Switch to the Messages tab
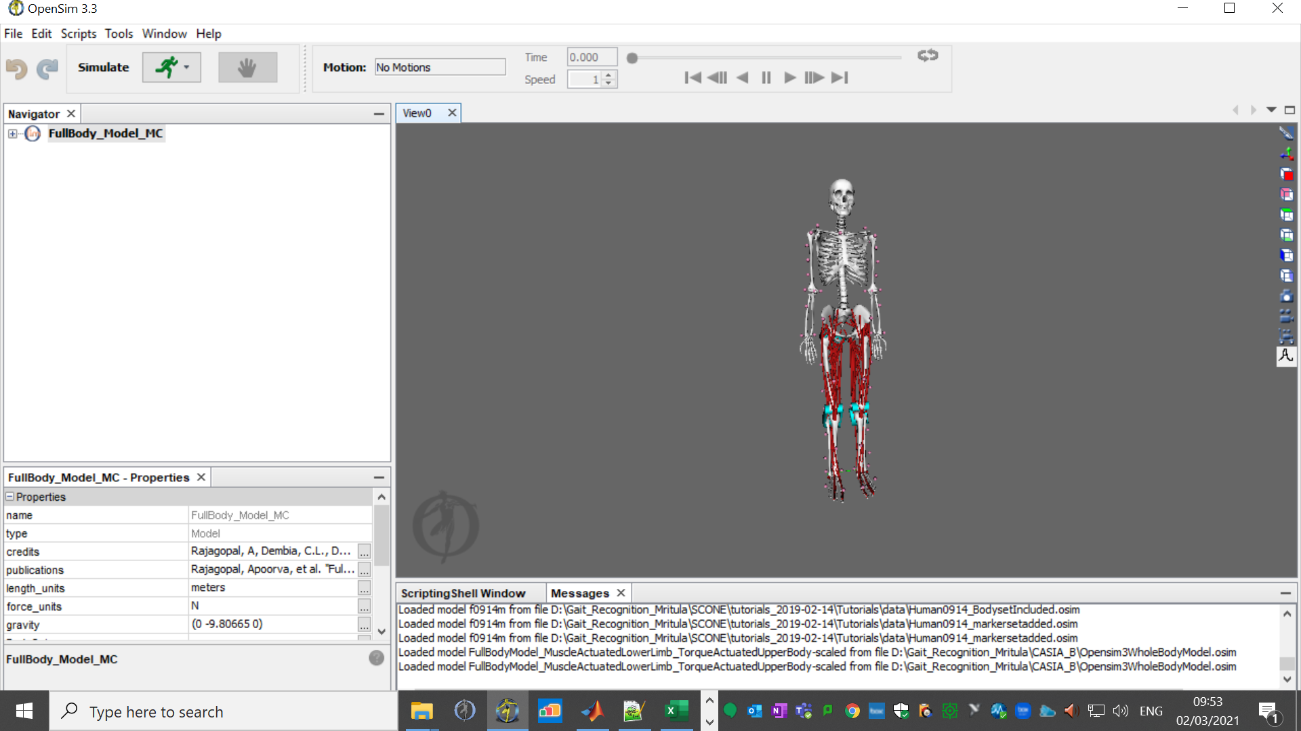This screenshot has width=1301, height=731. [580, 593]
